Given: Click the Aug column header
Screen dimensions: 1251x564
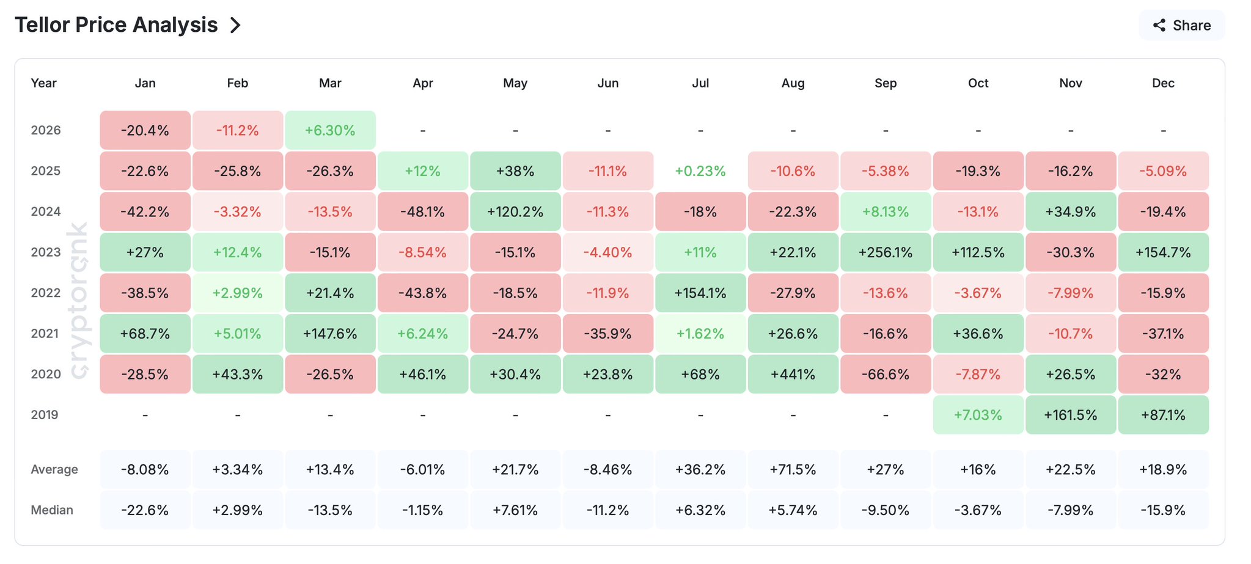Looking at the screenshot, I should point(793,83).
